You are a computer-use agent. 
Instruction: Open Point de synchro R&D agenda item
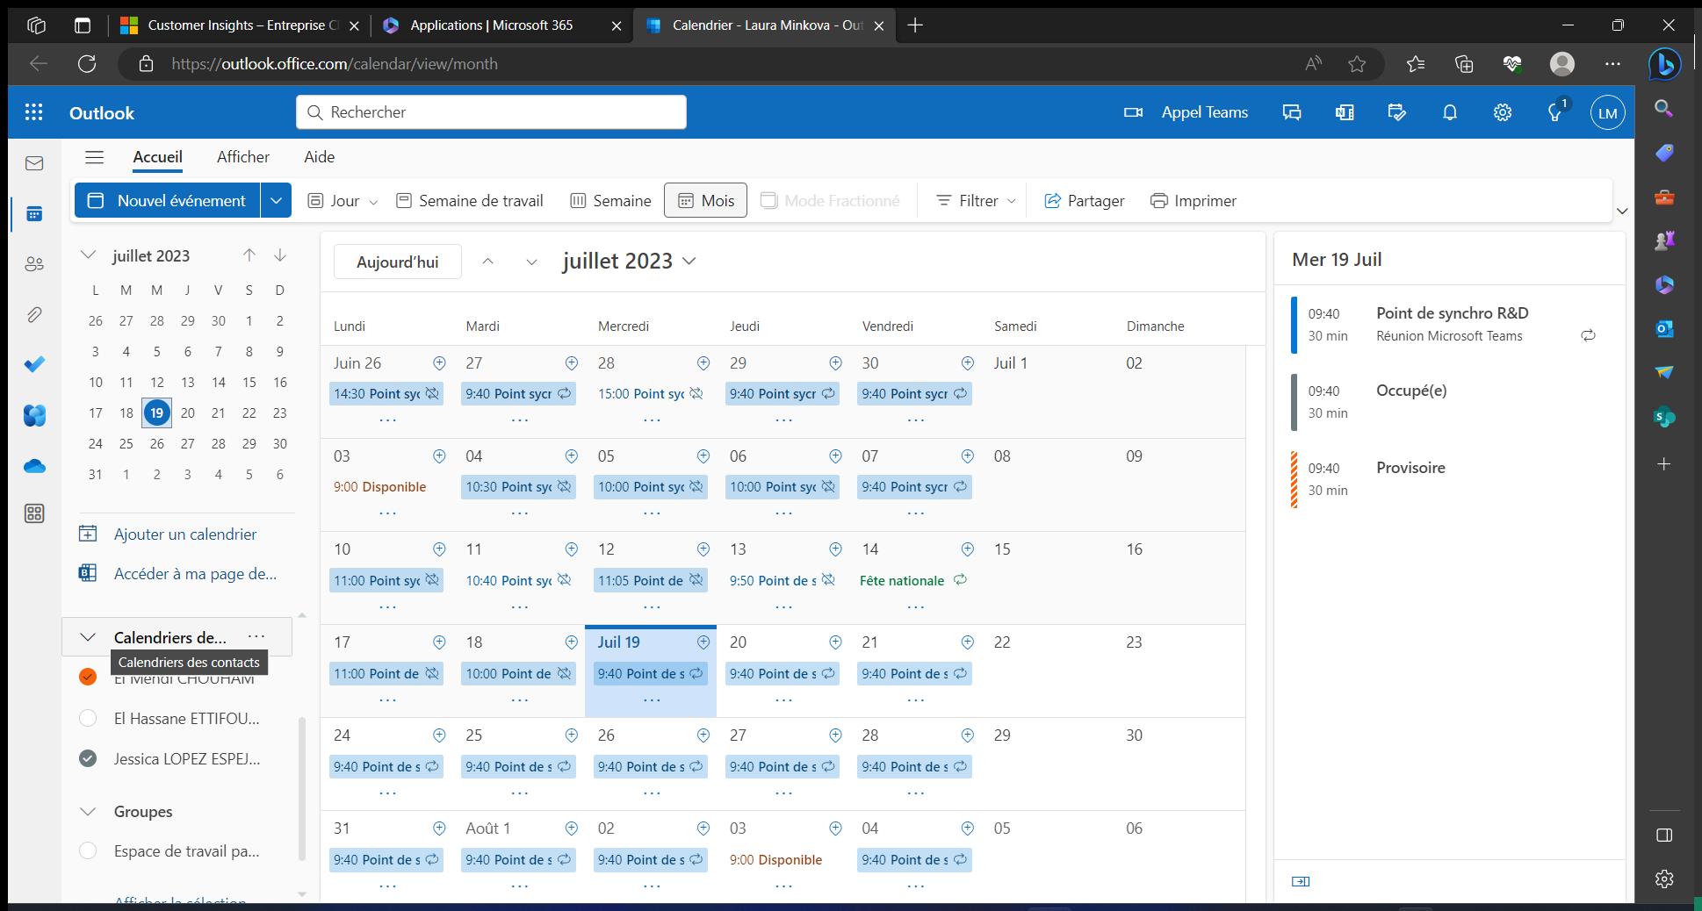pos(1449,324)
